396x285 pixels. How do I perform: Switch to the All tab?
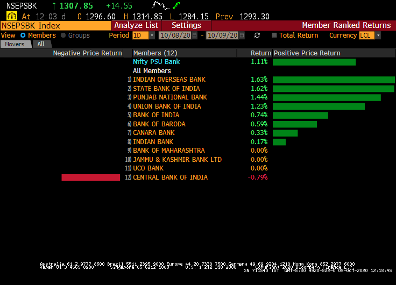(x=41, y=44)
